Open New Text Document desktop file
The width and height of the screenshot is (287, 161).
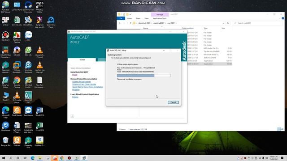(x=40, y=82)
